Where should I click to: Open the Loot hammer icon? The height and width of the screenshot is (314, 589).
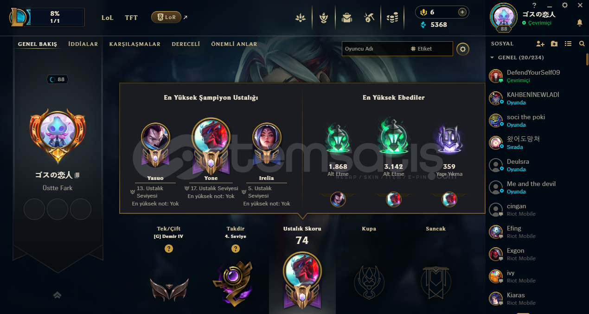369,18
